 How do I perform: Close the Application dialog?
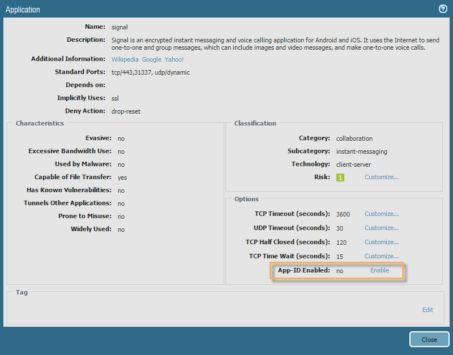pyautogui.click(x=429, y=339)
